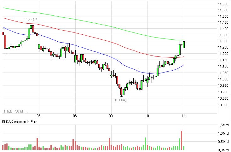Select the 05. date marker
Screen dimensions: 231x152
(x=39, y=116)
